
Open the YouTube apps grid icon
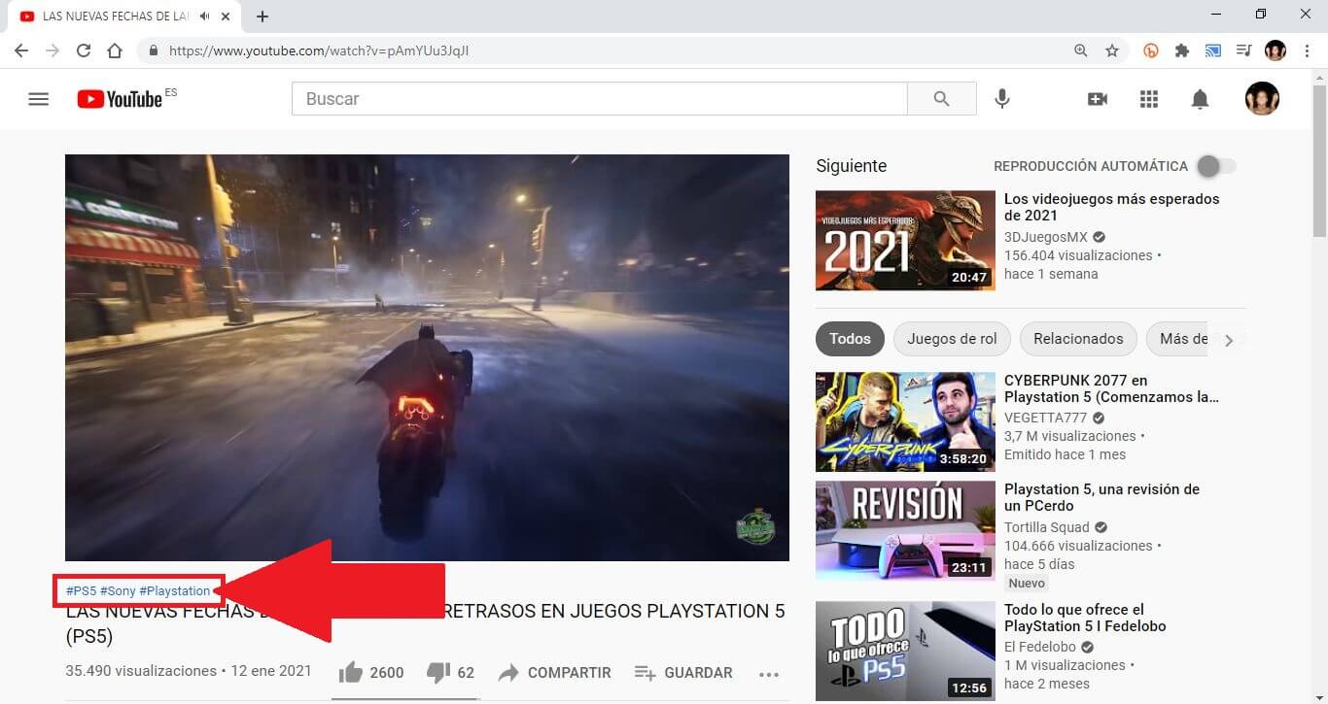[x=1149, y=98]
